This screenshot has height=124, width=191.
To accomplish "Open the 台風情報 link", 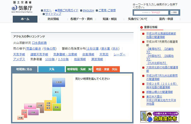I will pyautogui.click(x=88, y=54).
